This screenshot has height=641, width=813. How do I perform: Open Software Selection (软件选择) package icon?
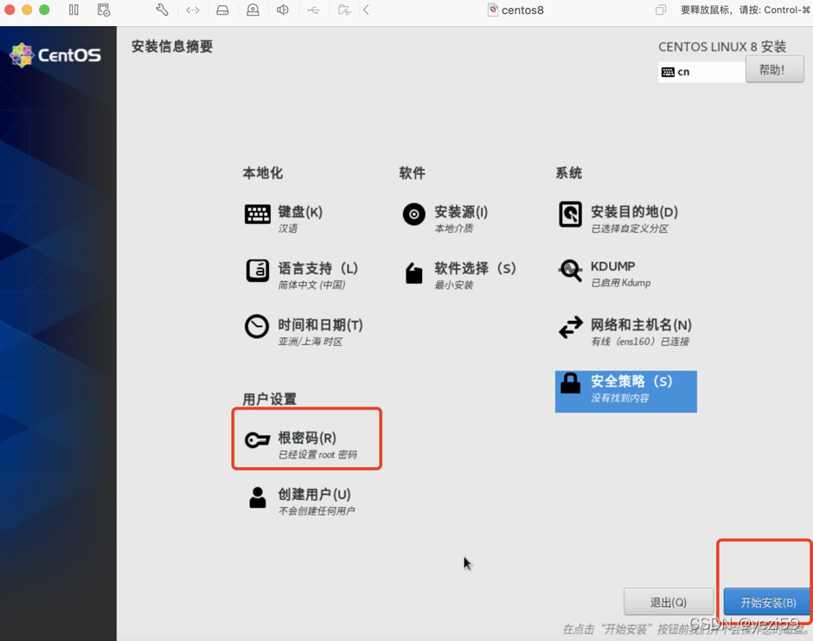click(x=413, y=272)
